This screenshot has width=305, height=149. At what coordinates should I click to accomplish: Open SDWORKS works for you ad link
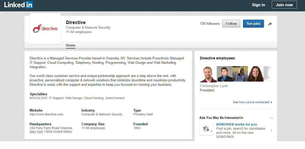pyautogui.click(x=236, y=124)
